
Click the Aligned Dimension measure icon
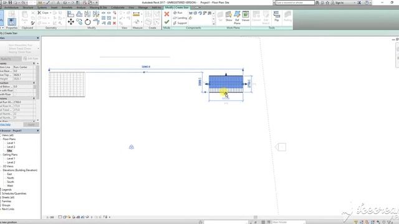(x=136, y=14)
